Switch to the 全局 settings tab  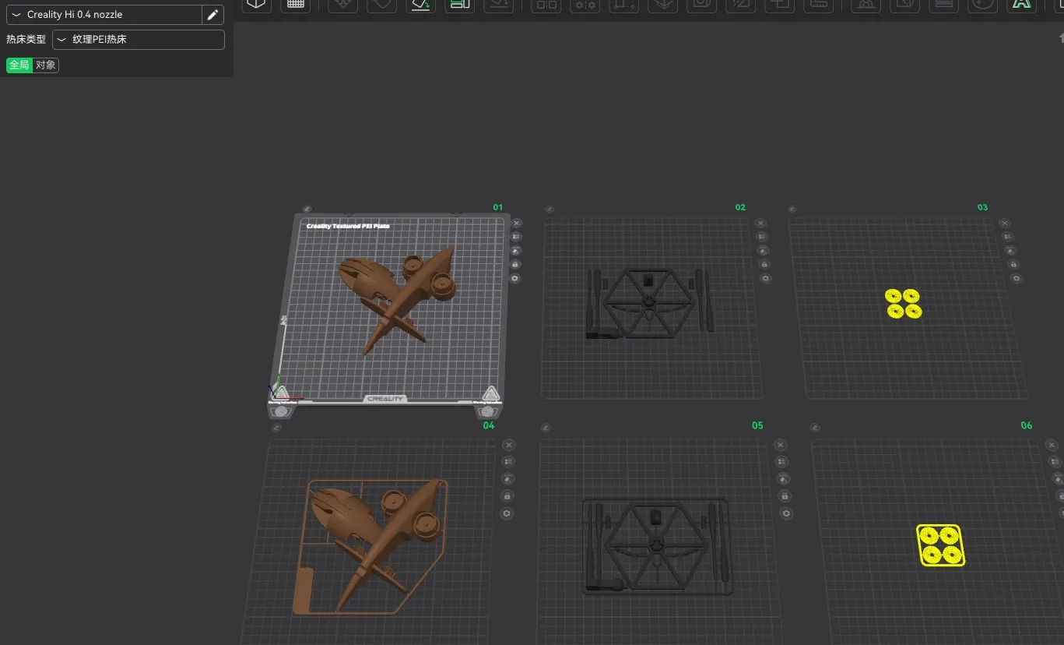point(18,65)
